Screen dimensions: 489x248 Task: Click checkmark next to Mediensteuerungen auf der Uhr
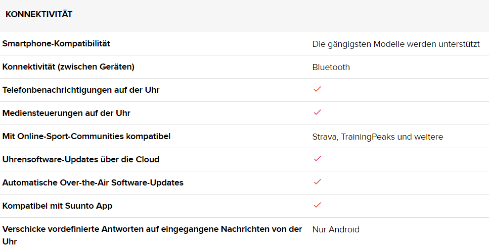318,112
